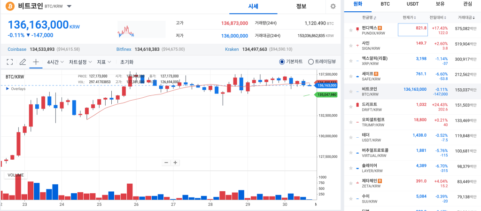Switch to the 정보 tab
The image size is (481, 211).
[x=301, y=6]
